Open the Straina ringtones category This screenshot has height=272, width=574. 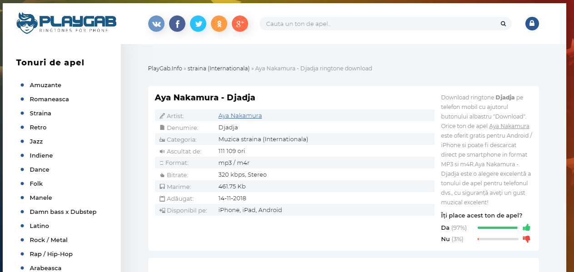pyautogui.click(x=40, y=113)
